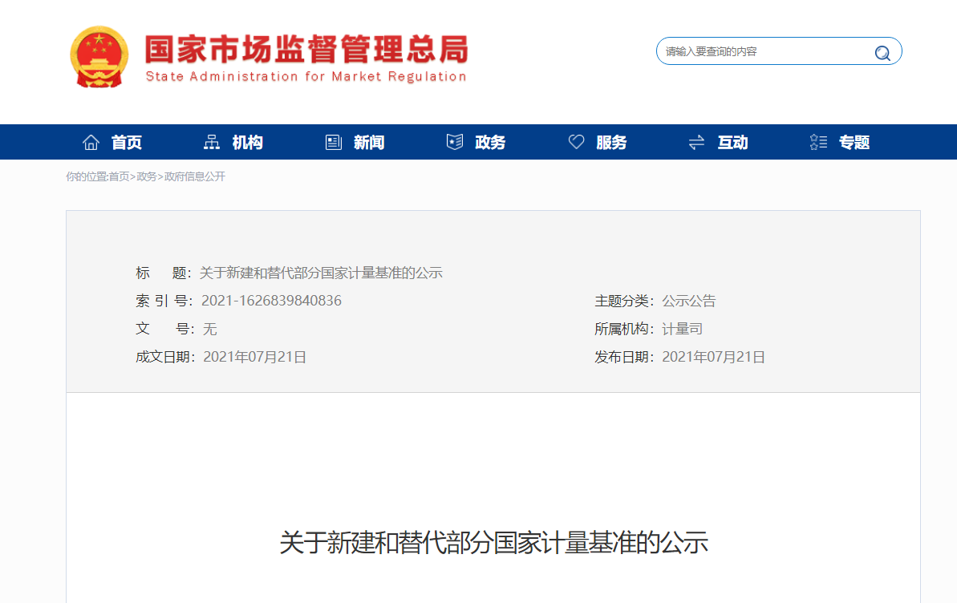Open the 新闻 text label in navigation
957x603 pixels.
pos(369,143)
